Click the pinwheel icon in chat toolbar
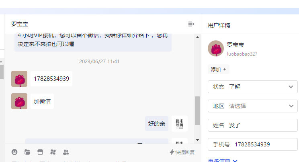 pyautogui.click(x=53, y=152)
